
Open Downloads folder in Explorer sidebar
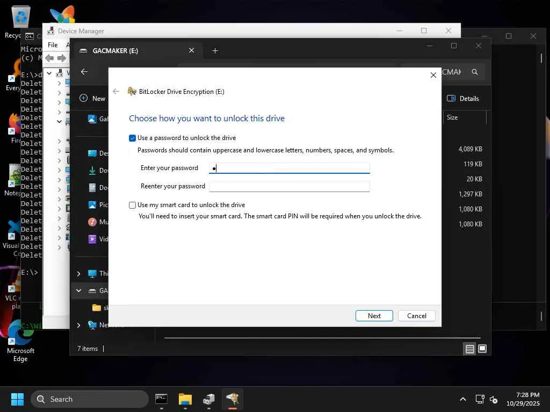98,171
